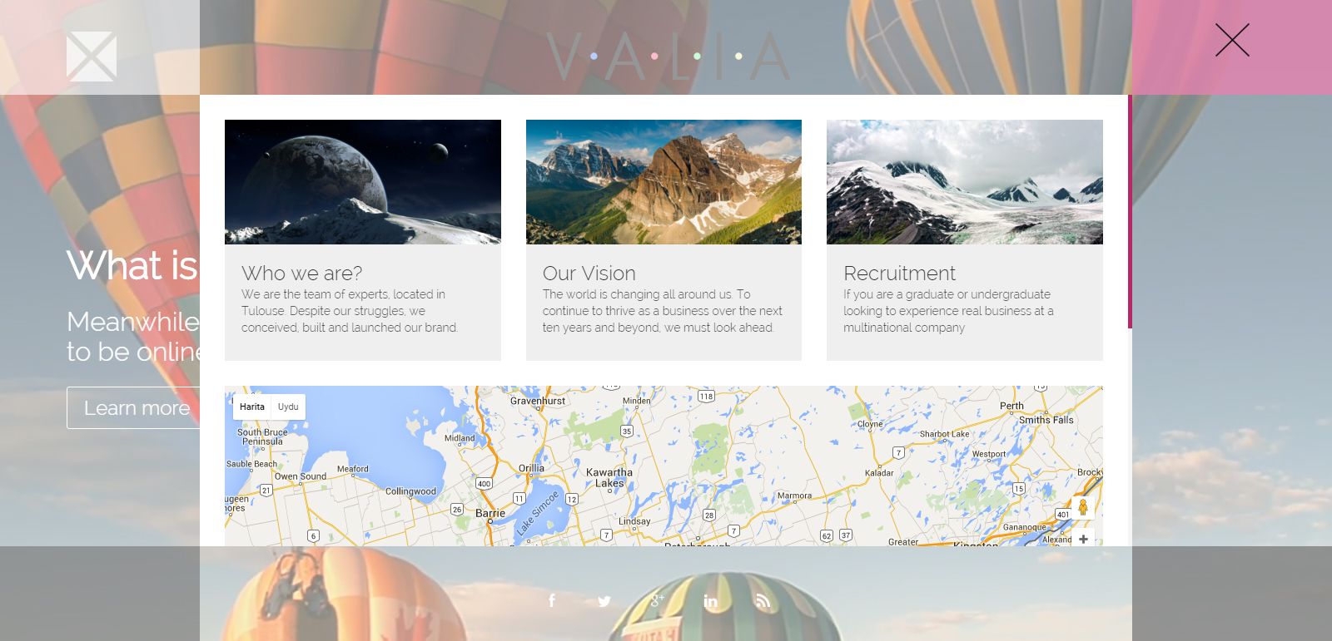Screen dimensions: 1332x641
Task: Open the LinkedIn icon link
Action: [x=710, y=600]
